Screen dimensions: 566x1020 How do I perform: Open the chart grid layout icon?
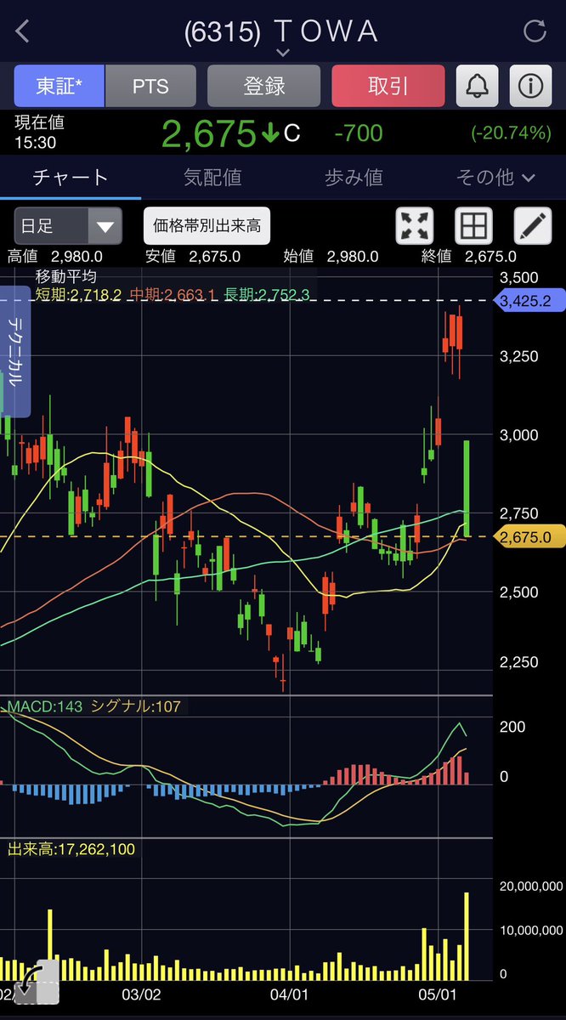(x=473, y=225)
